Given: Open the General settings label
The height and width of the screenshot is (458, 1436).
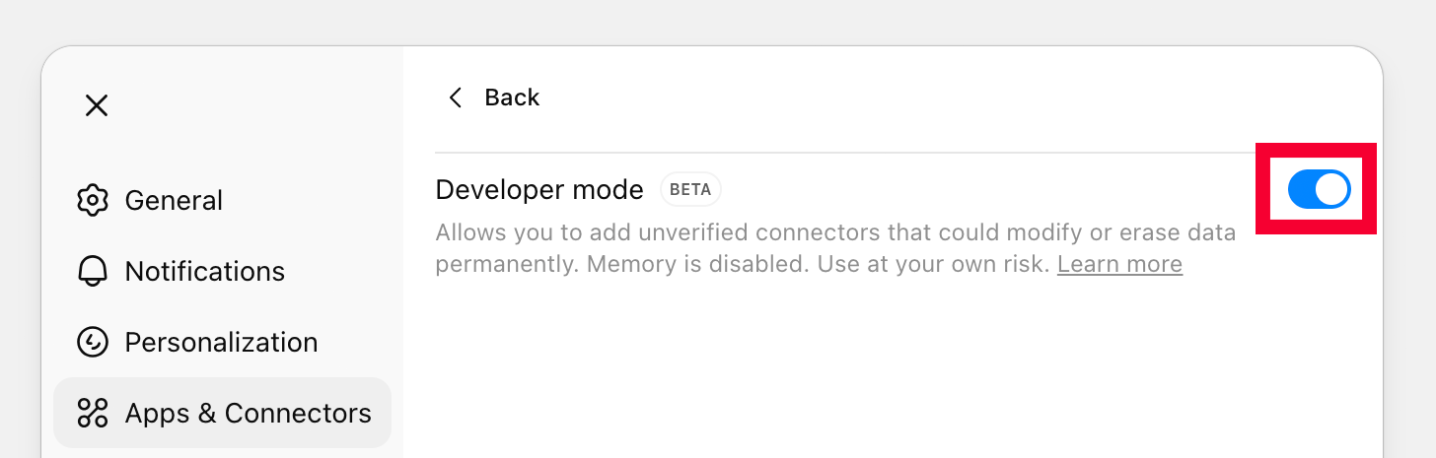Looking at the screenshot, I should tap(174, 200).
